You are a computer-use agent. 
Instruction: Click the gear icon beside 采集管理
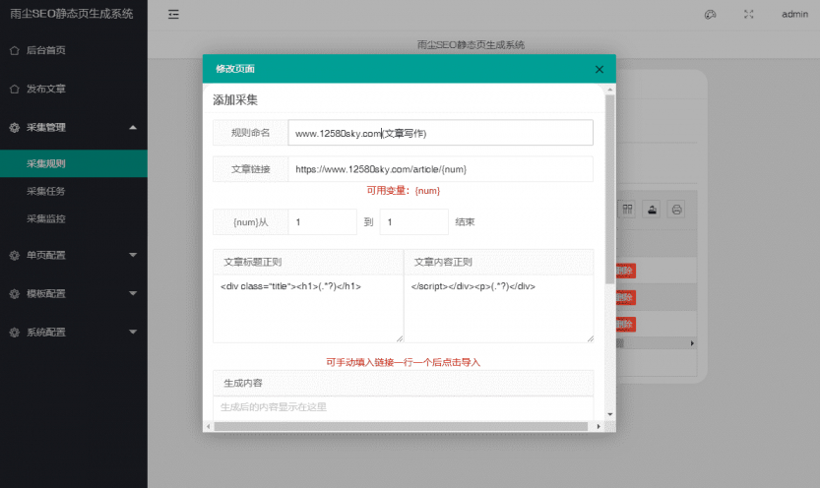point(14,128)
